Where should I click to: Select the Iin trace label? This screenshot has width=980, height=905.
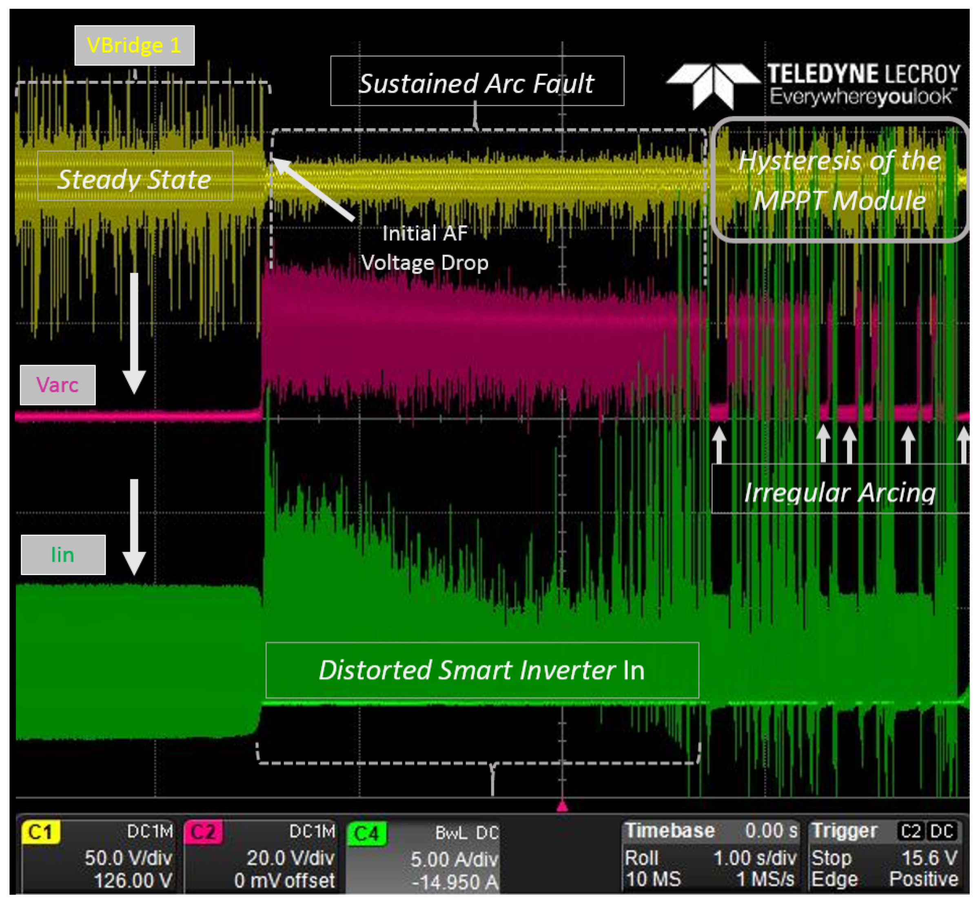coord(63,555)
